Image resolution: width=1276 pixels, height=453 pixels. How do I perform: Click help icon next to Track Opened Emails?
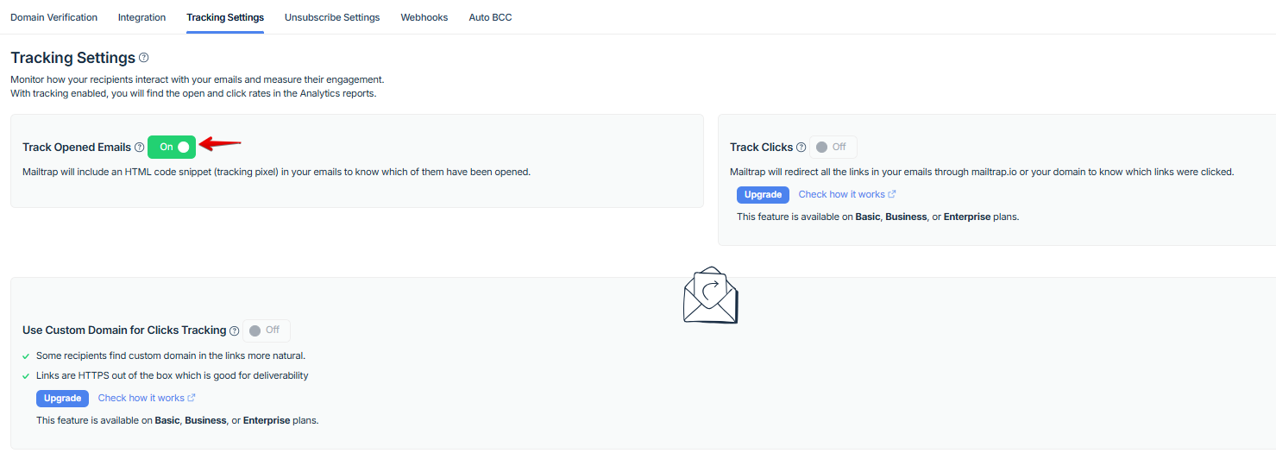pos(140,148)
